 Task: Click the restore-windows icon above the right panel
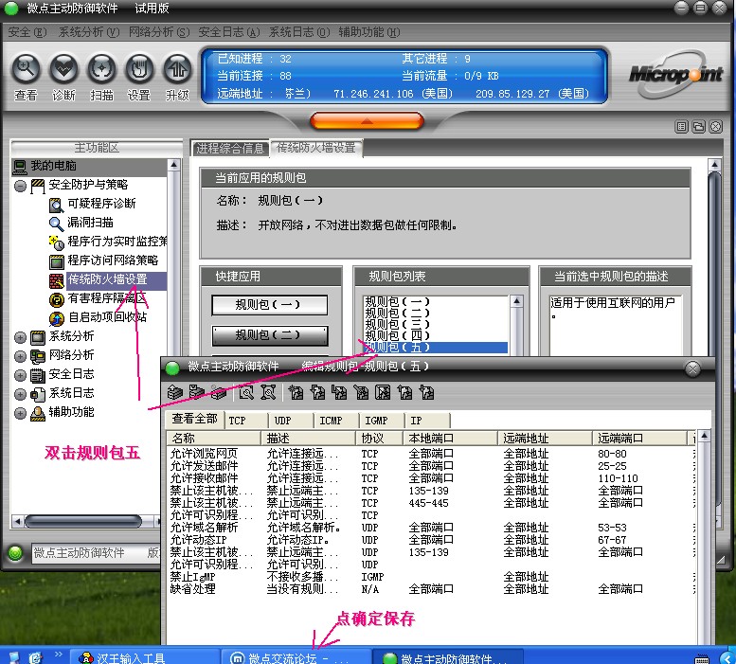pyautogui.click(x=698, y=126)
